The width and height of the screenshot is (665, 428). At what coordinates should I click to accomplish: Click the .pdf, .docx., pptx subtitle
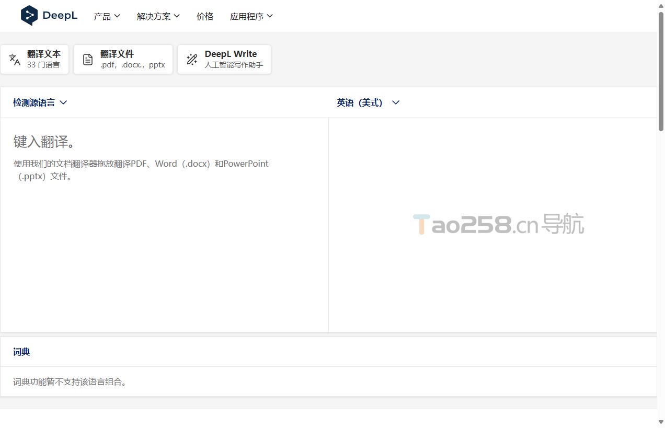pyautogui.click(x=133, y=65)
